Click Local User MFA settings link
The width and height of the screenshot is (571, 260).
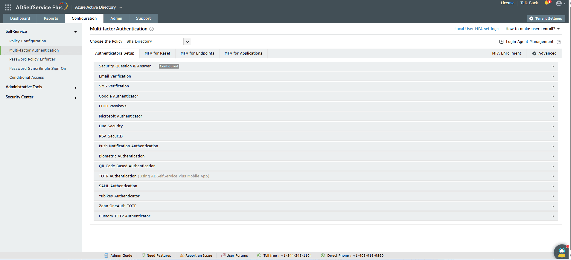(476, 29)
